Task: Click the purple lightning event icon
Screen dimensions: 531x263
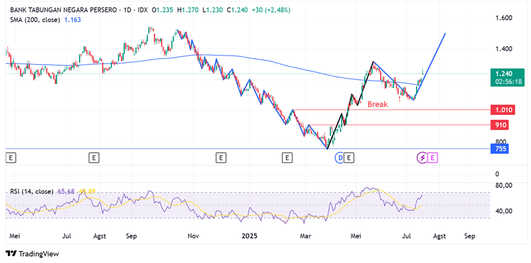Action: point(423,158)
